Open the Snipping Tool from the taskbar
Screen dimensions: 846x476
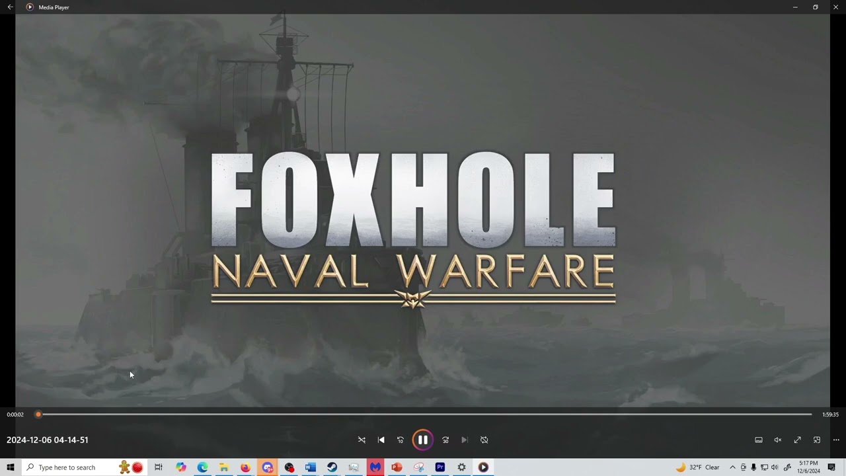click(x=418, y=467)
